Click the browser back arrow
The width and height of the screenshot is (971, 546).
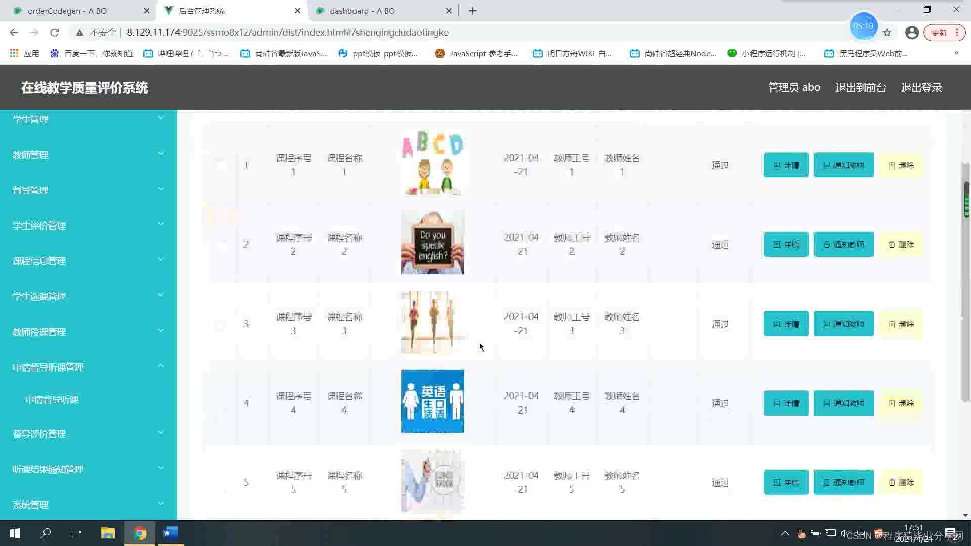click(14, 33)
